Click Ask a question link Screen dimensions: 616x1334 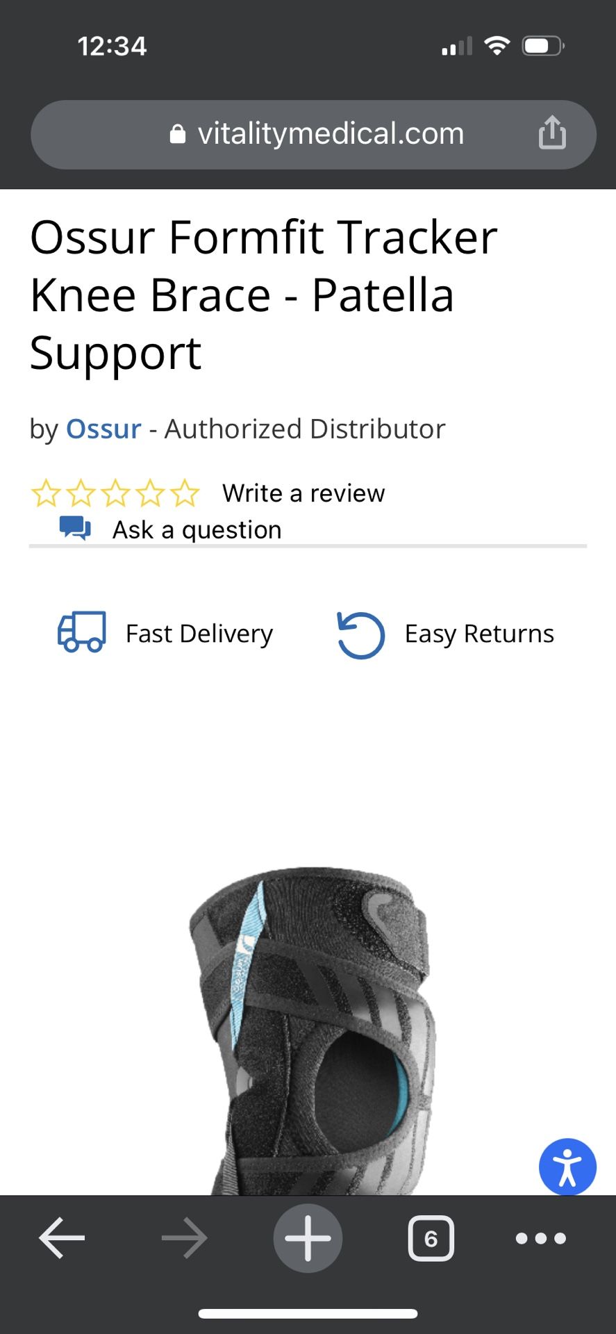(x=197, y=529)
